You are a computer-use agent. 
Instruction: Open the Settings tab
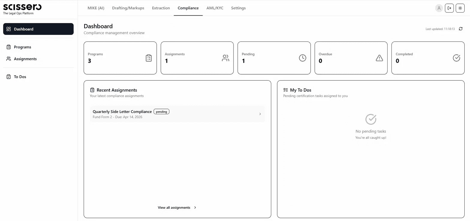pos(238,8)
